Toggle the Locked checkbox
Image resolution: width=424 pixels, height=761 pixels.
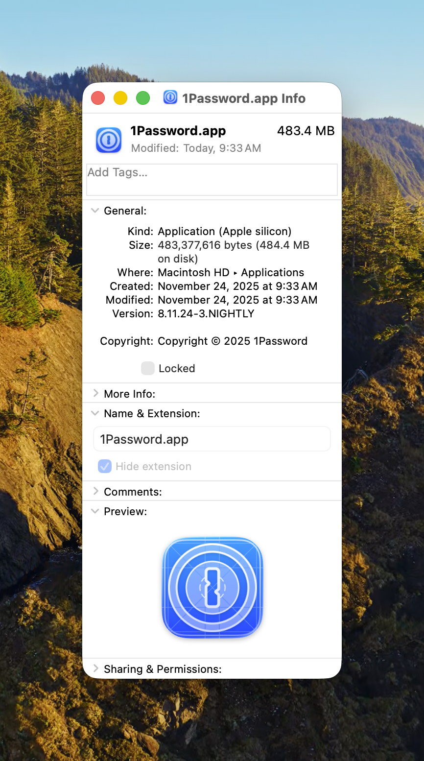pyautogui.click(x=148, y=368)
